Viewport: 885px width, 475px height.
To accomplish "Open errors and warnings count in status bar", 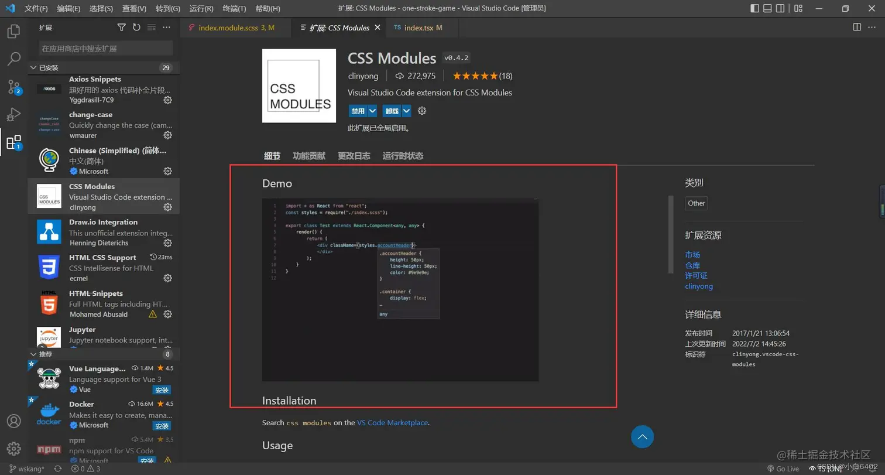I will 86,469.
